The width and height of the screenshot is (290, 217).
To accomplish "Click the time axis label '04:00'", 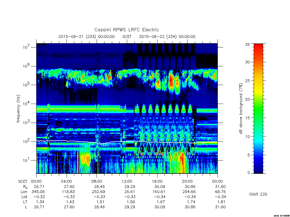I will (x=66, y=181).
